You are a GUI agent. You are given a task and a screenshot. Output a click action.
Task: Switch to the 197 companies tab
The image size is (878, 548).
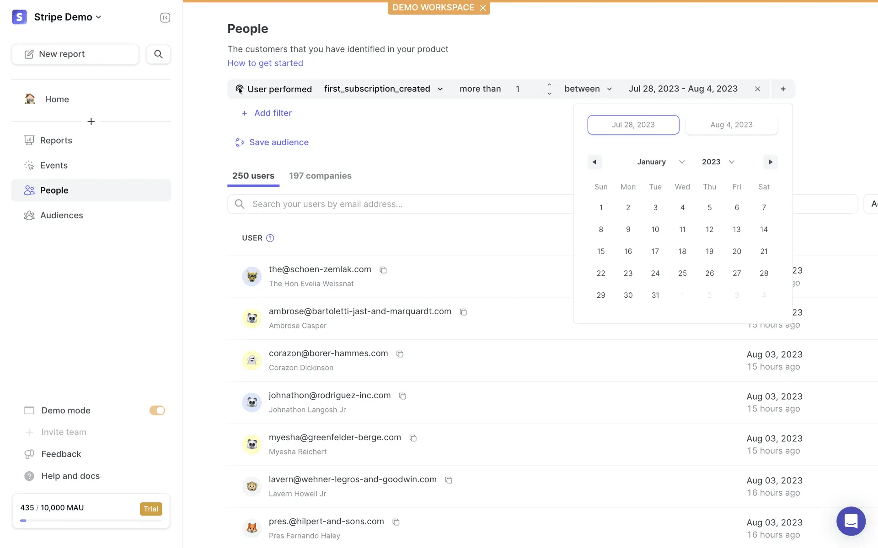click(320, 176)
